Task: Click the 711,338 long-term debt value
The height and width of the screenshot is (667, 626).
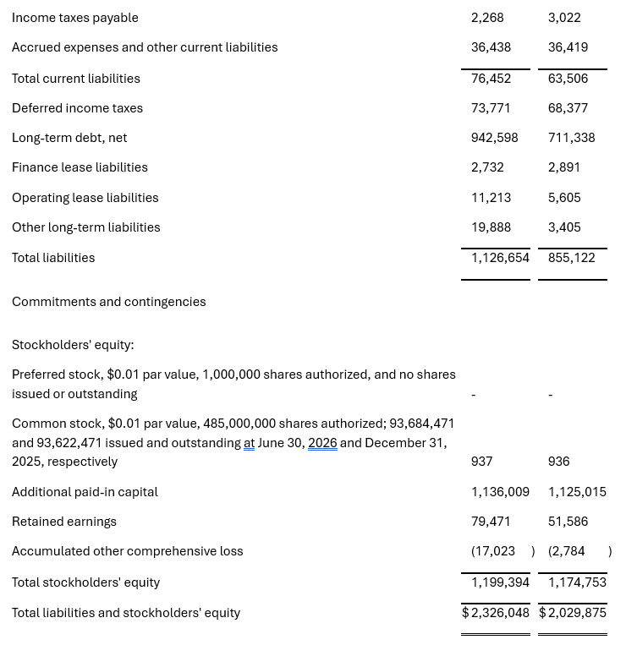Action: pos(572,138)
